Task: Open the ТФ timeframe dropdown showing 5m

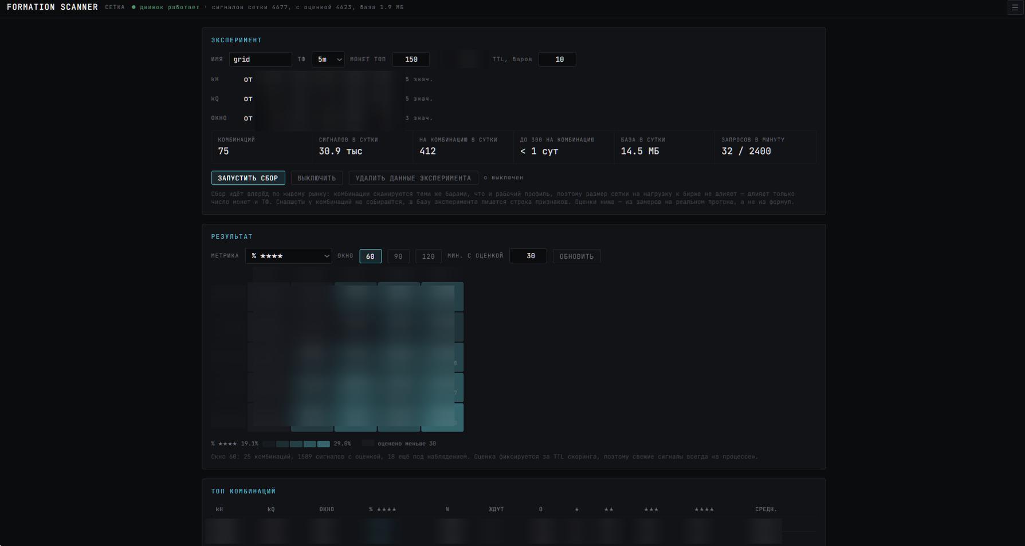Action: coord(328,60)
